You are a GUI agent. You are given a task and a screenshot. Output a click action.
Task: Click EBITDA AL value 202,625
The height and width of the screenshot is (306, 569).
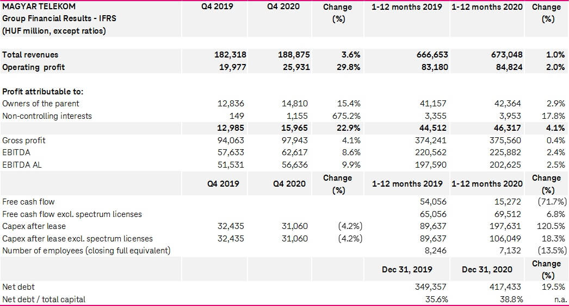point(505,165)
